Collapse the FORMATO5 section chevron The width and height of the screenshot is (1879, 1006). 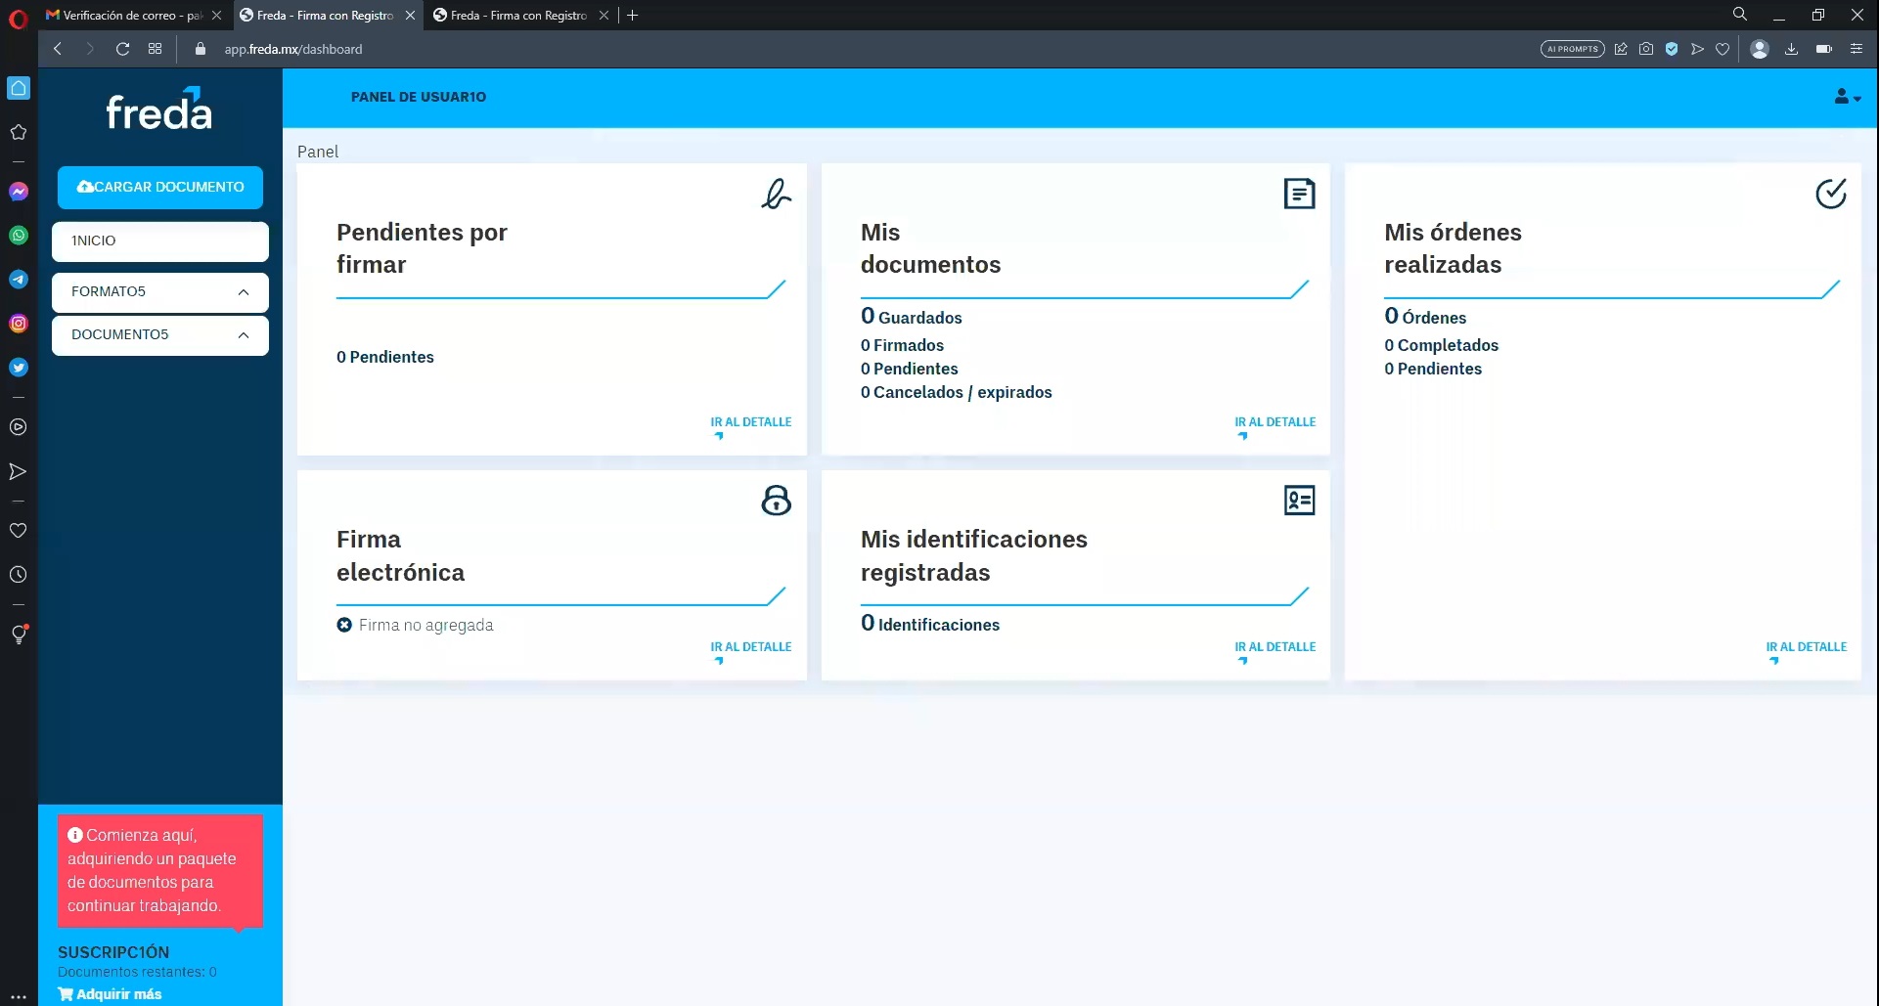(244, 291)
